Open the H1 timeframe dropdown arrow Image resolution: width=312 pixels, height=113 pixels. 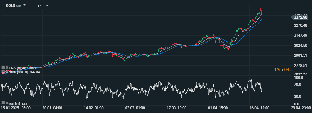pyautogui.click(x=47, y=6)
